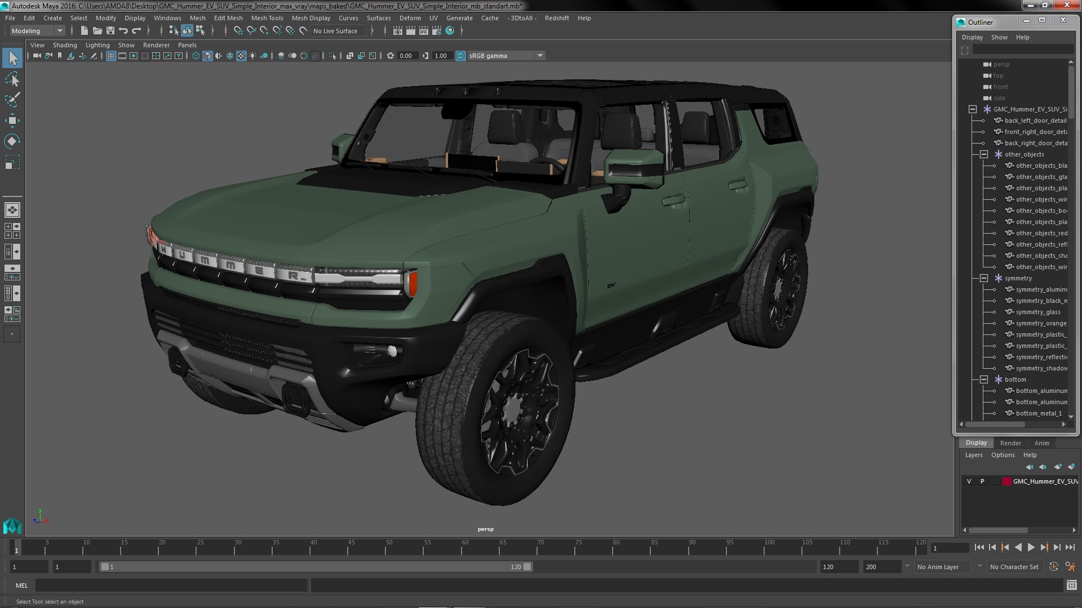This screenshot has height=608, width=1082.
Task: Select symmetry_glass in Outliner
Action: [x=1037, y=312]
